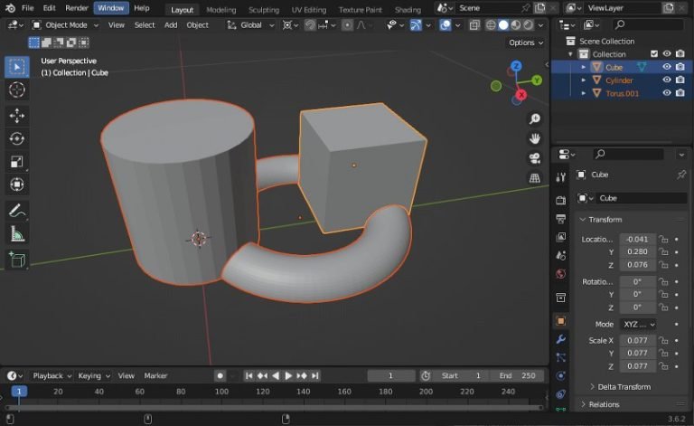
Task: Toggle camera view in viewport
Action: coord(535,158)
